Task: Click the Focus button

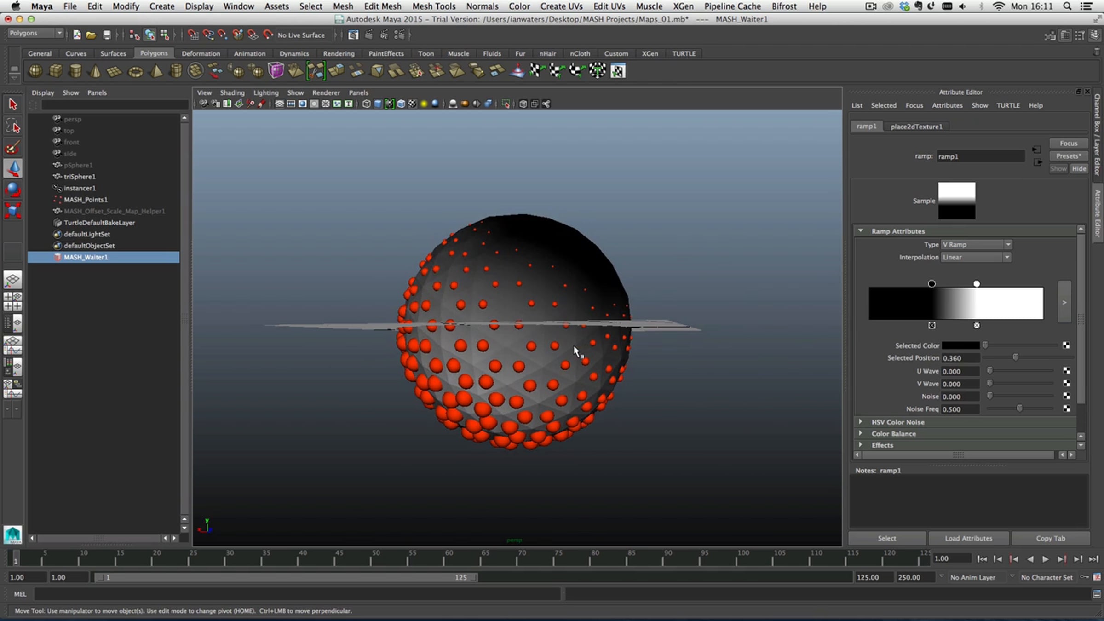Action: [1069, 144]
